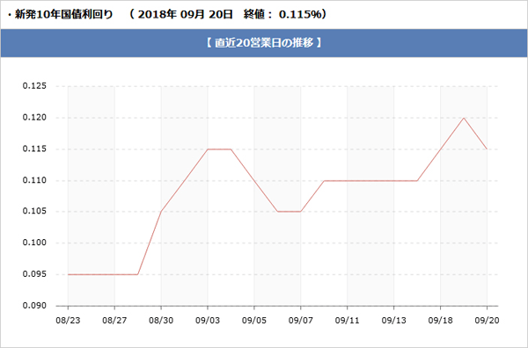Screen dimensions: 528x348
Task: Click the 09/05 x-axis date label
Action: (x=254, y=321)
